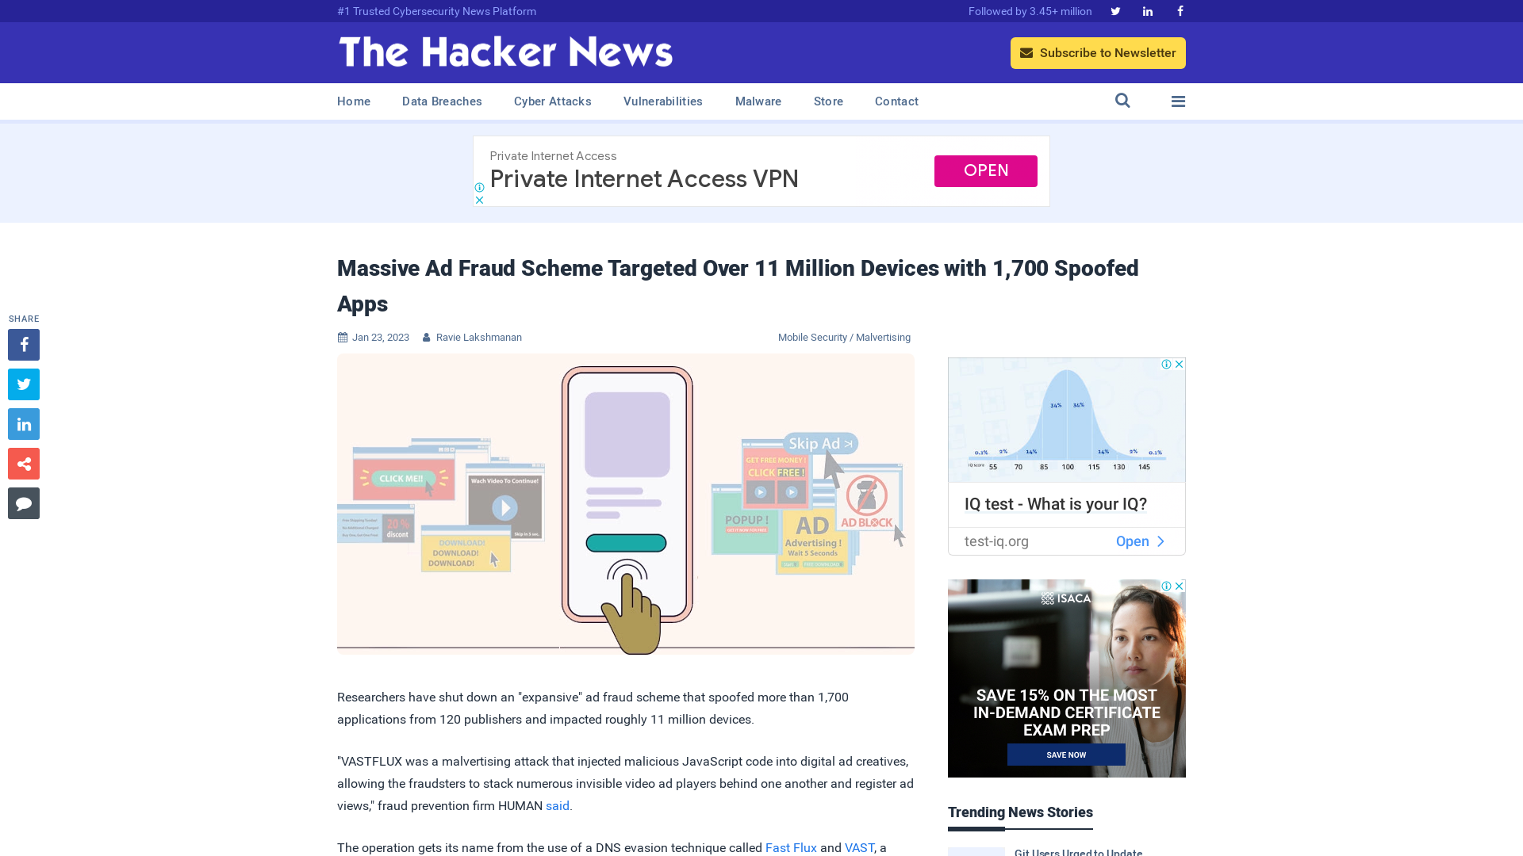Viewport: 1523px width, 856px height.
Task: Click the comments icon
Action: click(x=23, y=503)
